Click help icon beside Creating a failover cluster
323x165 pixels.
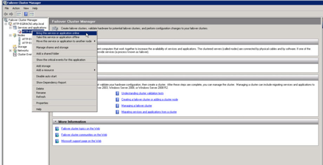pos(117,99)
